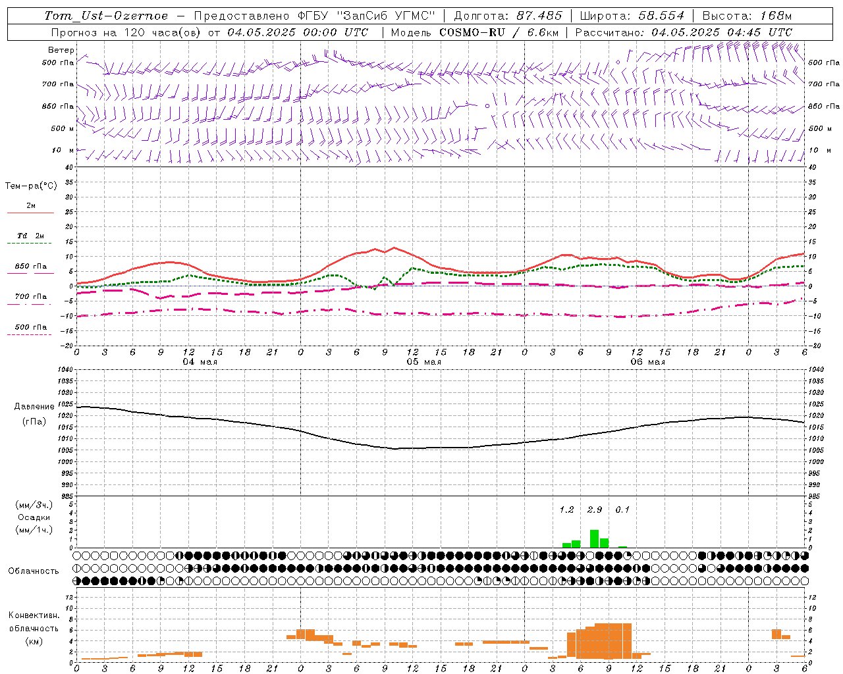Screen dimensions: 843x674
Task: Click the 2.9 precipitation total
Action: 595,510
